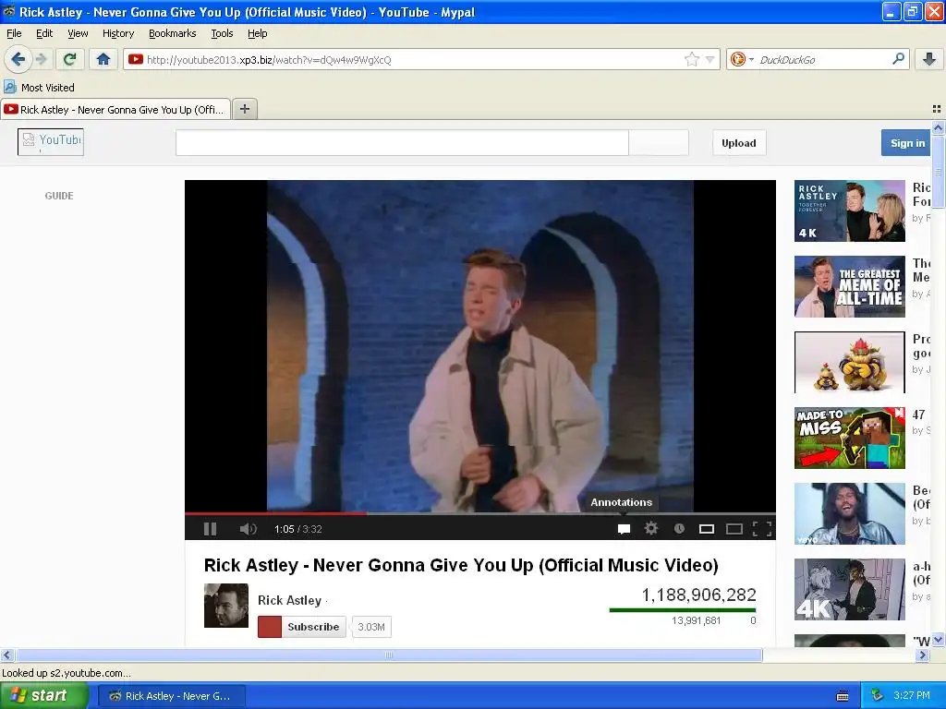Click the vertical scrollbar up arrow
This screenshot has width=946, height=709.
click(x=938, y=127)
